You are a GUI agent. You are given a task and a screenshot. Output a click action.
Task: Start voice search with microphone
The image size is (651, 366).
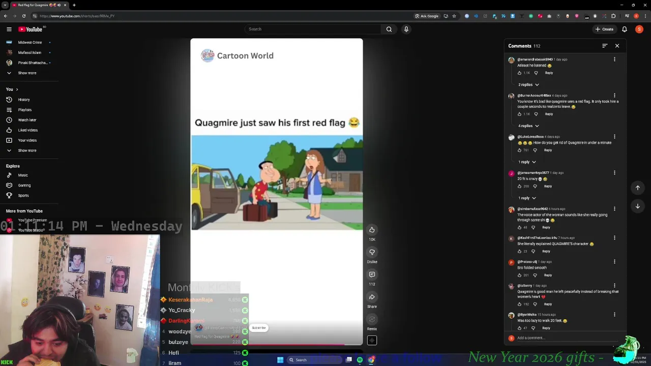(x=406, y=29)
